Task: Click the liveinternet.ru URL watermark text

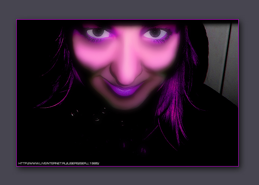Action: point(58,163)
